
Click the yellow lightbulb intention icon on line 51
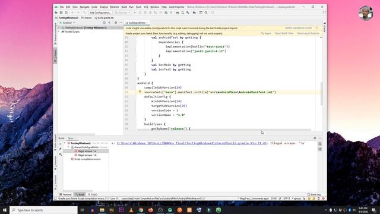[x=140, y=92]
